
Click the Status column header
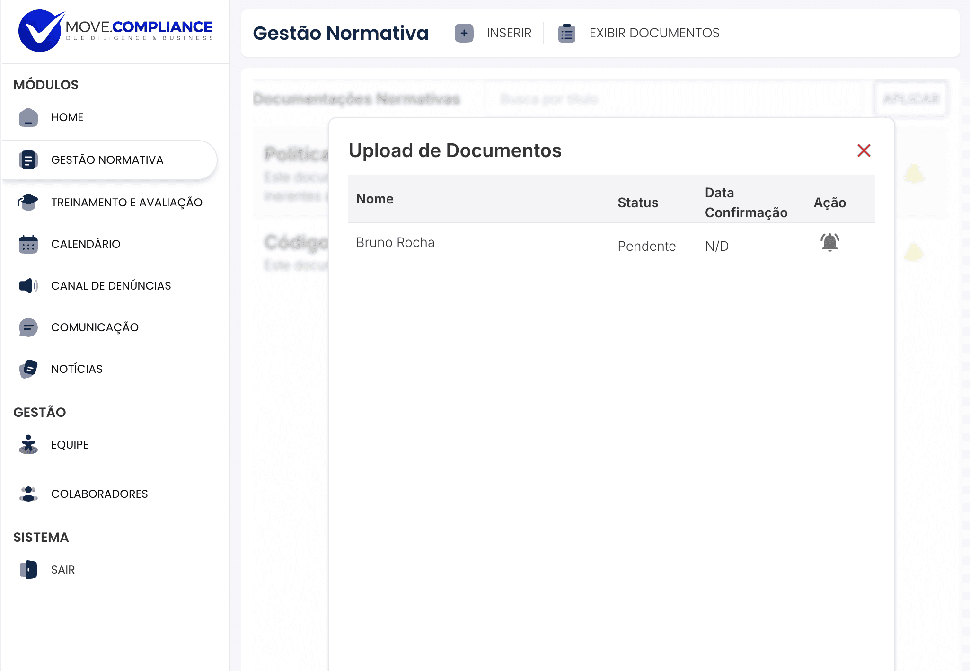(x=638, y=203)
